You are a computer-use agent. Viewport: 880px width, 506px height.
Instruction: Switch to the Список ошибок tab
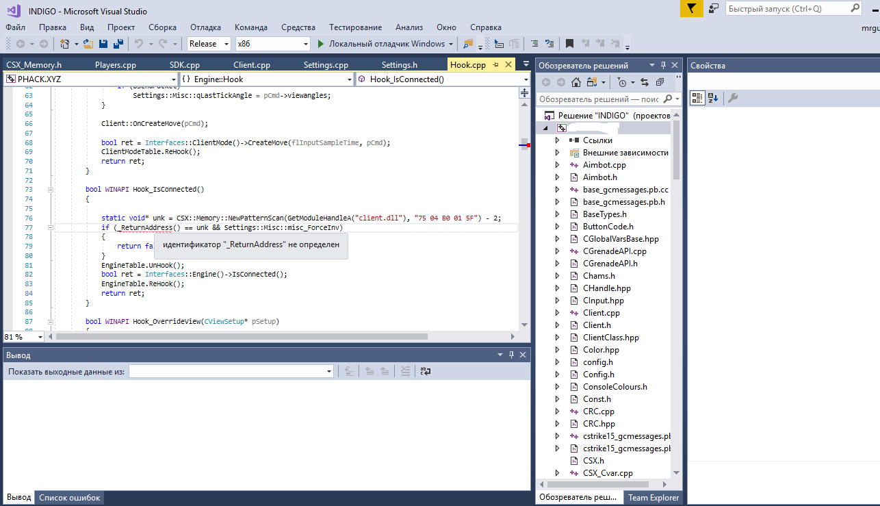tap(69, 498)
